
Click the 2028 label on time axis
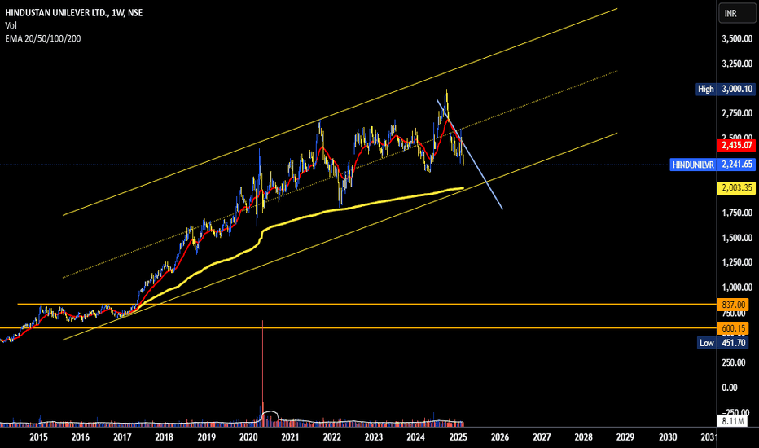pos(583,437)
